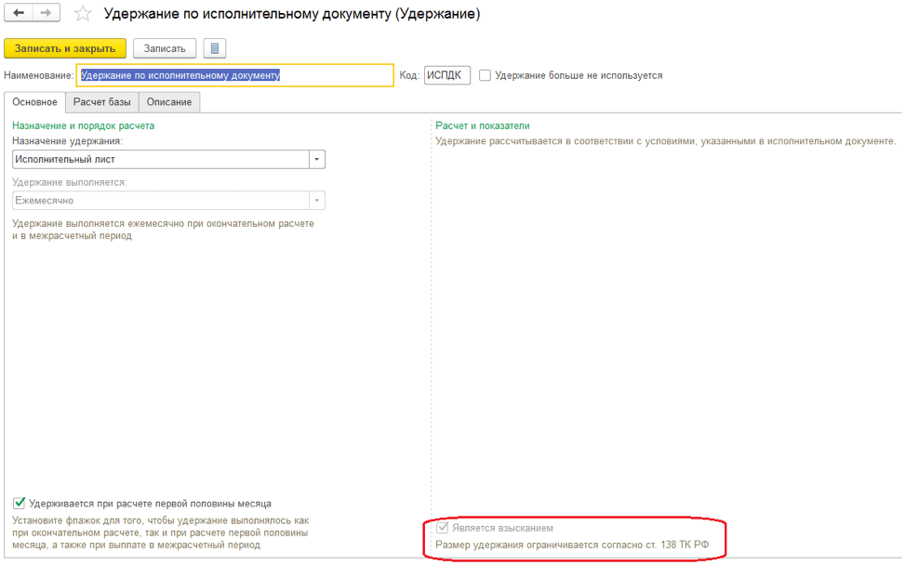Click the text Удержание рассчитывается в соответствии с условиями
The height and width of the screenshot is (565, 905).
click(665, 141)
